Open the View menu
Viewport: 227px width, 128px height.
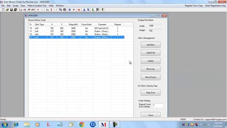pyautogui.click(x=23, y=6)
